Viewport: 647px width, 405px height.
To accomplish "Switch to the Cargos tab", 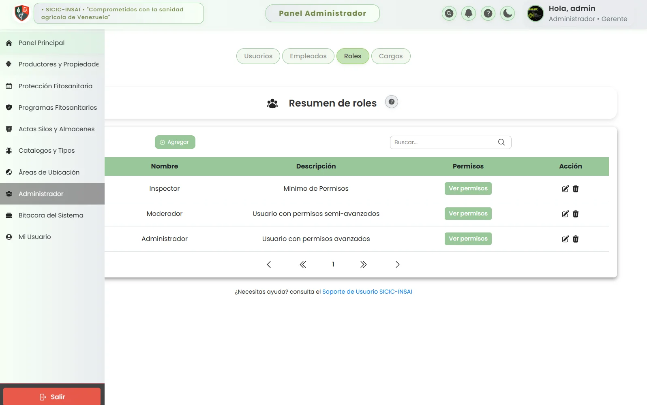I will tap(391, 56).
